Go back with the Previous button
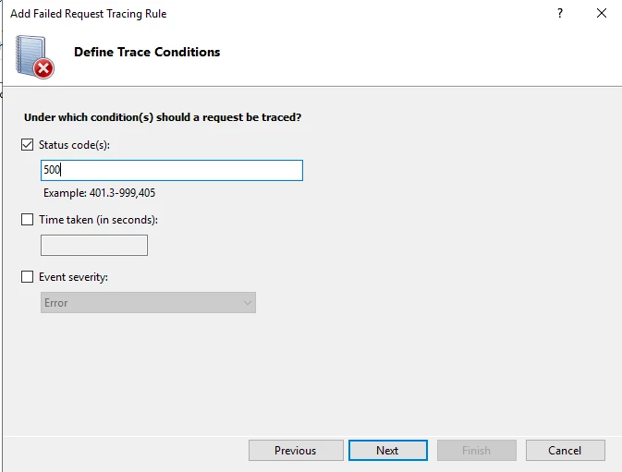The height and width of the screenshot is (472, 622). click(296, 450)
